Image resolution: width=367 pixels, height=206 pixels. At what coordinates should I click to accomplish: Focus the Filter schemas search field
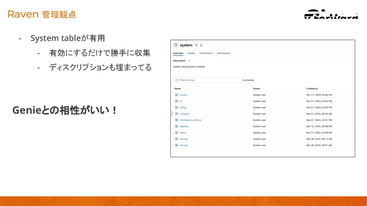click(x=207, y=80)
